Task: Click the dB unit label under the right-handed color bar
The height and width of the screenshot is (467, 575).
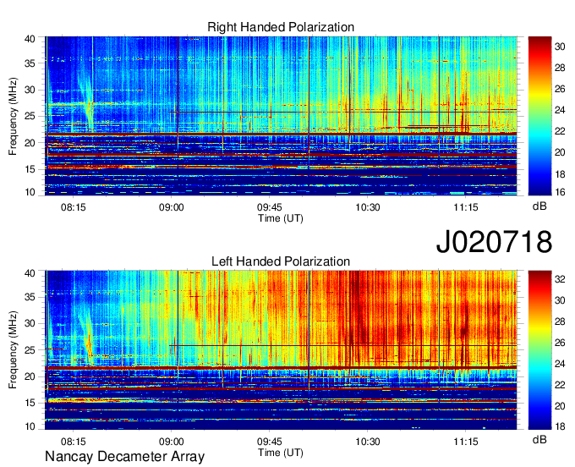Action: [x=539, y=206]
